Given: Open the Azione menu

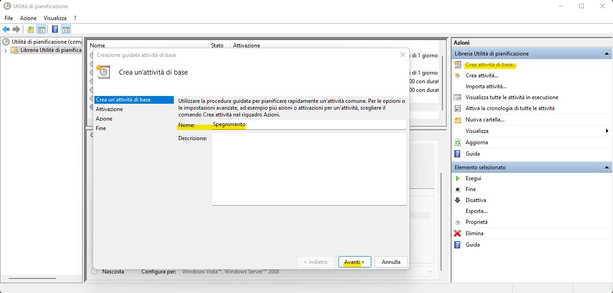Looking at the screenshot, I should click(x=28, y=18).
